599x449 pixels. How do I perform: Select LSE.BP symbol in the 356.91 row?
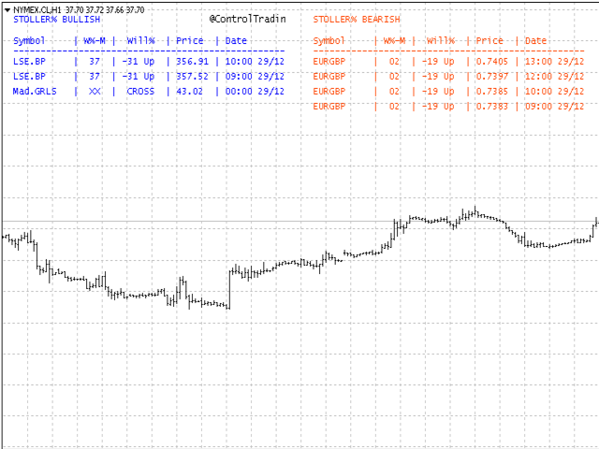coord(29,62)
